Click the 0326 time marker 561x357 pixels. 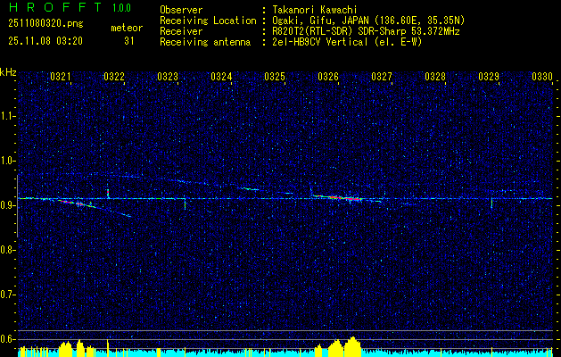click(328, 77)
